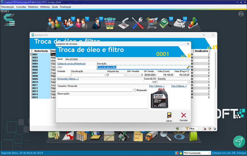This screenshot has height=156, width=247.
Task: Expand the Alíquota imp. dropdown
Action: [125, 75]
